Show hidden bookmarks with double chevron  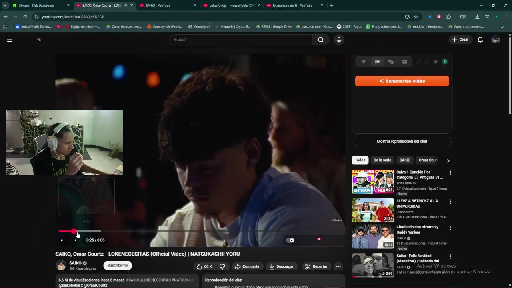point(502,27)
